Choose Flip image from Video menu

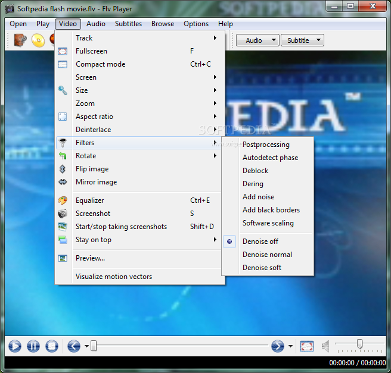[139, 169]
